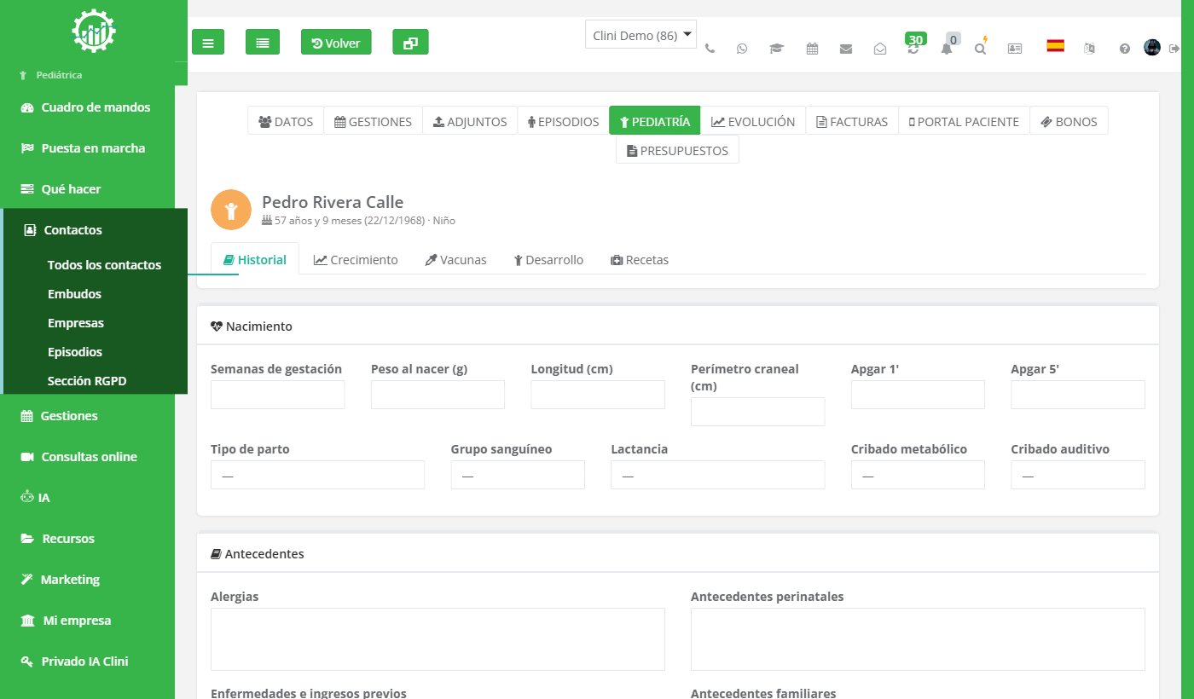Open the FACTURAS tab

(853, 121)
